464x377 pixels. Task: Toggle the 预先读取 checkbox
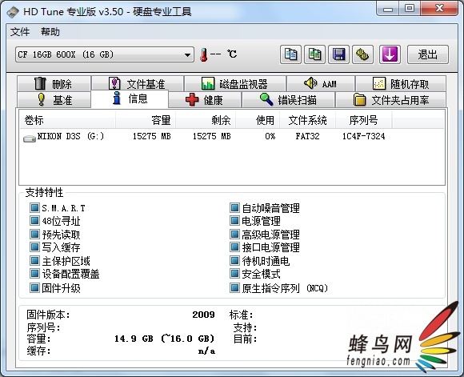point(34,235)
